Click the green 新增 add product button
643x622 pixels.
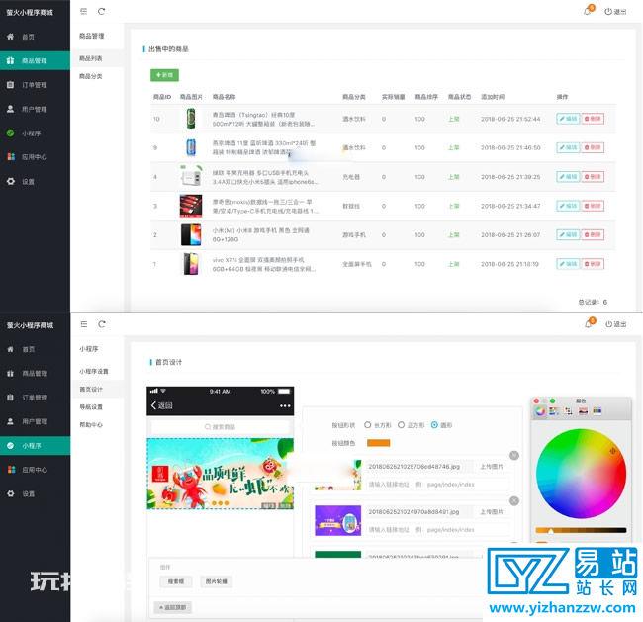[x=164, y=75]
